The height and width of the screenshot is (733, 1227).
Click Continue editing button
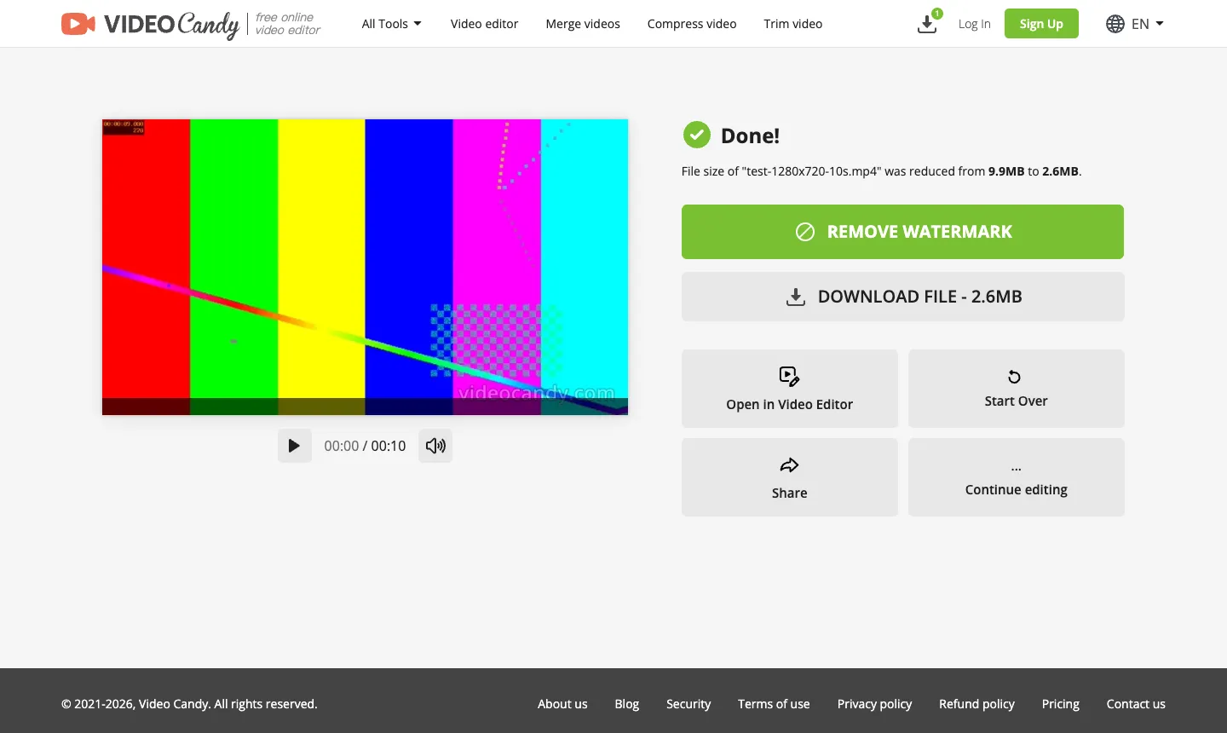tap(1017, 477)
